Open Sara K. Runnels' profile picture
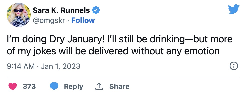Image resolution: width=247 pixels, height=94 pixels. tap(19, 15)
